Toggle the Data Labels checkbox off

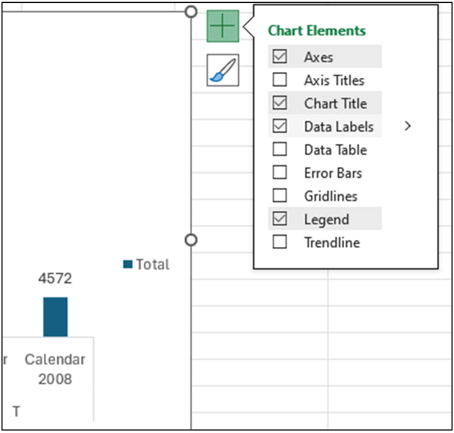pos(280,126)
